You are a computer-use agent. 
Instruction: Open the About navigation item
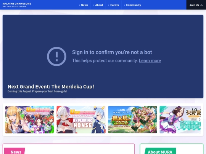click(98, 5)
